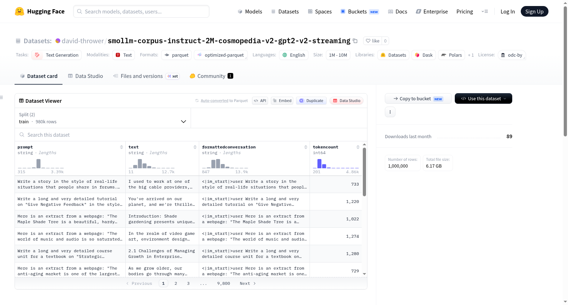Click the Dask library tag

click(x=424, y=55)
